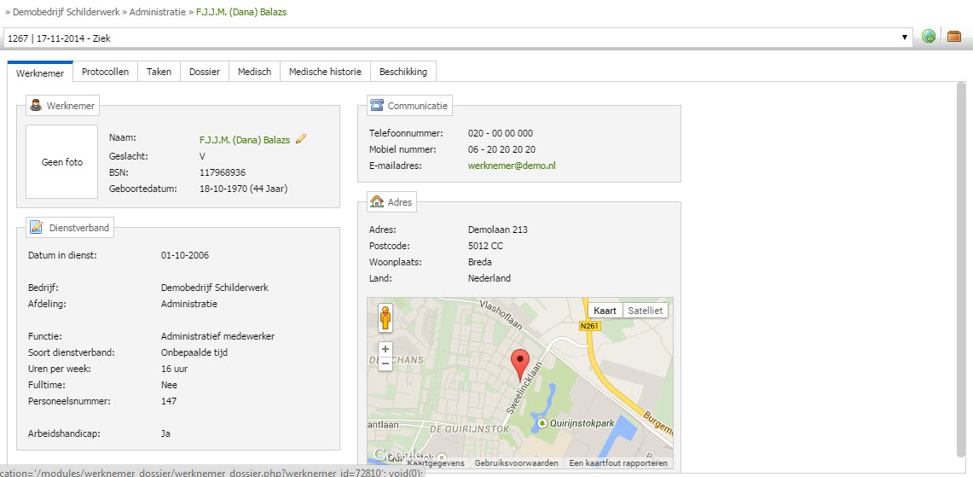The width and height of the screenshot is (973, 477).
Task: Click the Street View pegman icon on the map
Action: tap(385, 318)
